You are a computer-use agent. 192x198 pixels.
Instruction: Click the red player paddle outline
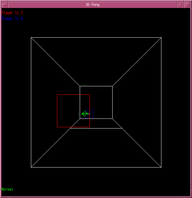point(74,111)
